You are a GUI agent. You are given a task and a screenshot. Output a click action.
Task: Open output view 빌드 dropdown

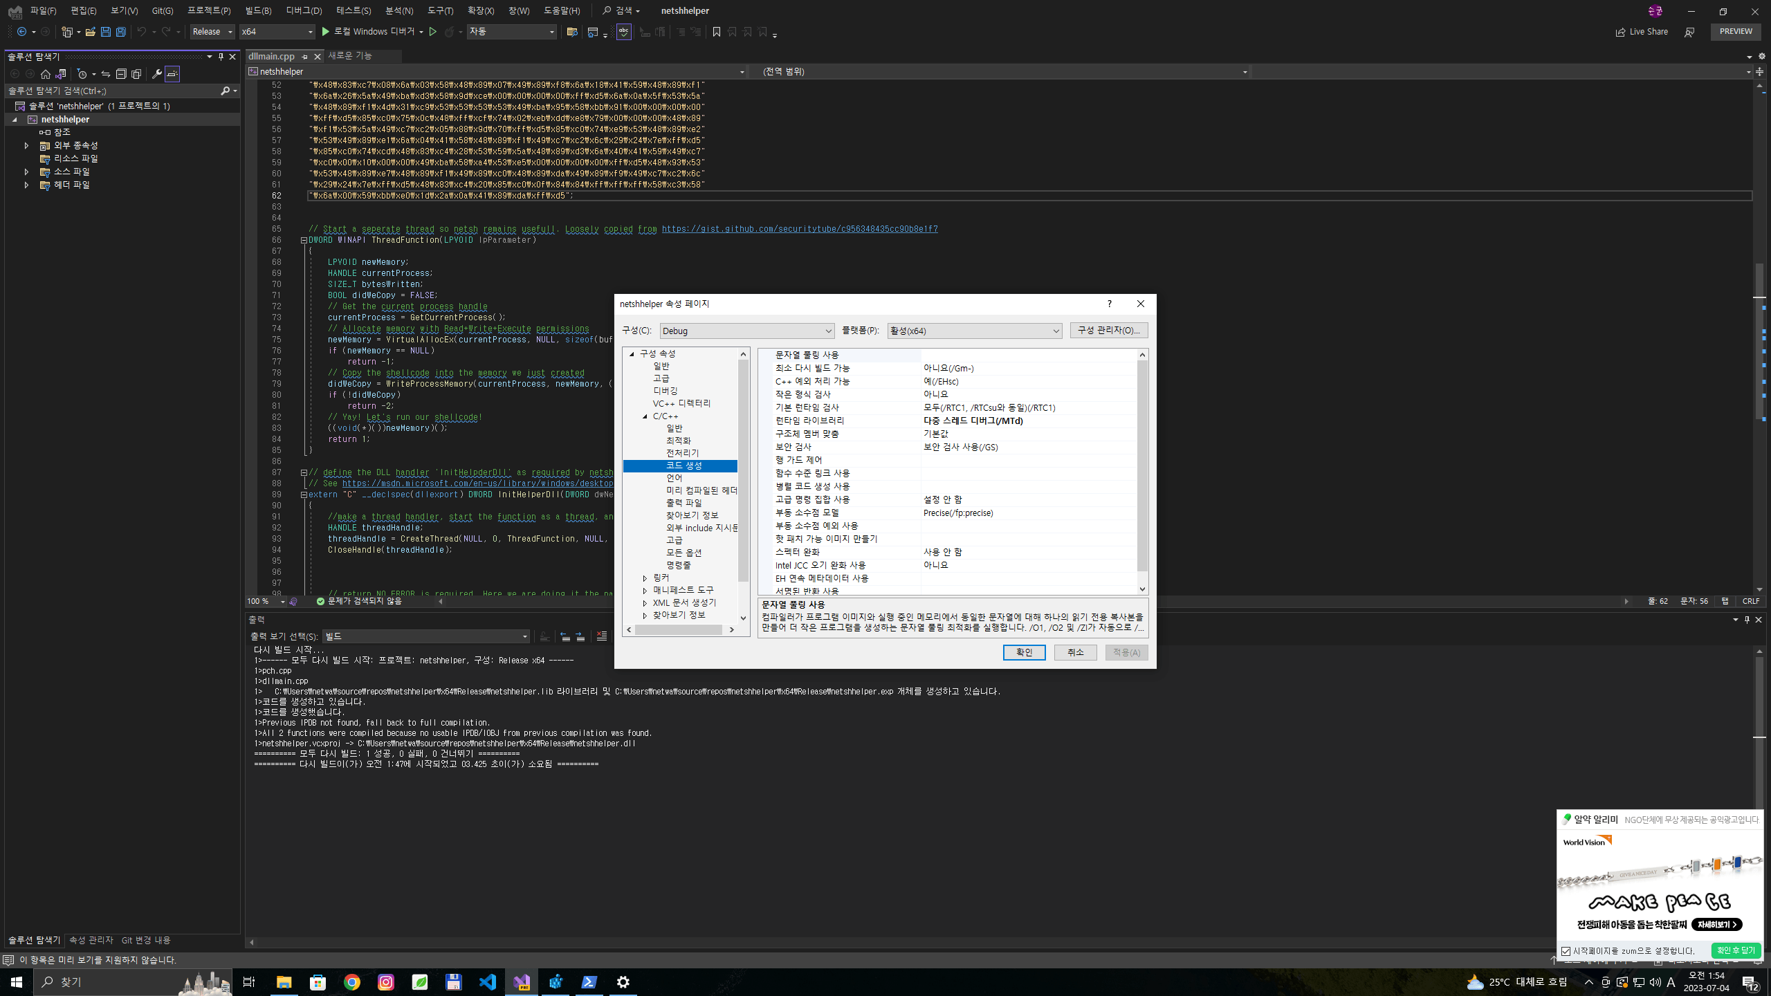click(426, 636)
